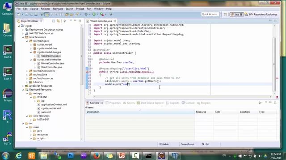The width and height of the screenshot is (286, 160).
Task: Maximize the Project Explorer panel
Action: pos(80,21)
